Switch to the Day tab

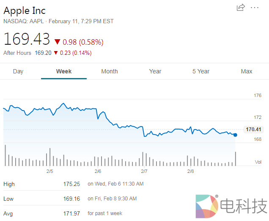pyautogui.click(x=18, y=71)
